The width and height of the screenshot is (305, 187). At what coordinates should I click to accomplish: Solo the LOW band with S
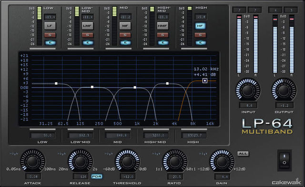(x=50, y=35)
